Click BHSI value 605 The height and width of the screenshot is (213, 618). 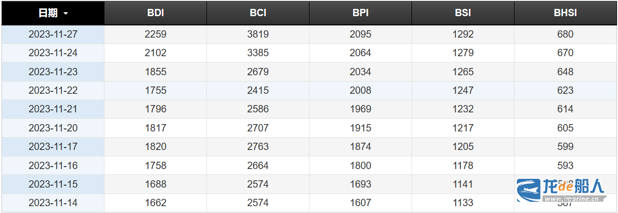pyautogui.click(x=565, y=128)
